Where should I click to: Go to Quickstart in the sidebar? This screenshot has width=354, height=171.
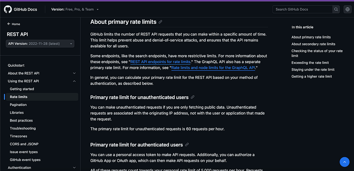tap(16, 65)
